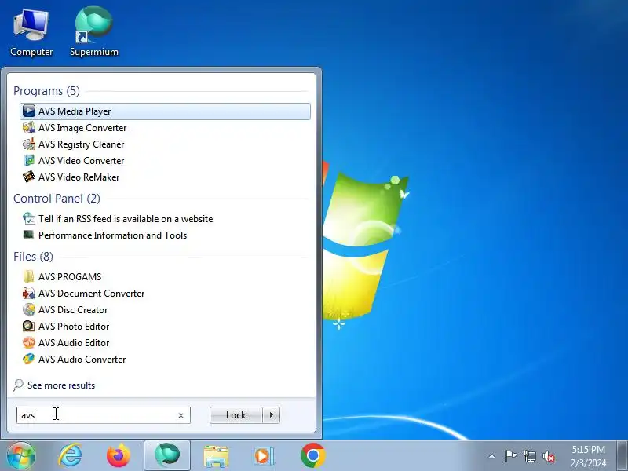Open Windows Media Player from the taskbar
Screen dimensions: 628x471
(x=264, y=456)
